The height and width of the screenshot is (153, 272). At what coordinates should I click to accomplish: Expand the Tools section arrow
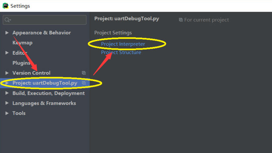coord(7,113)
